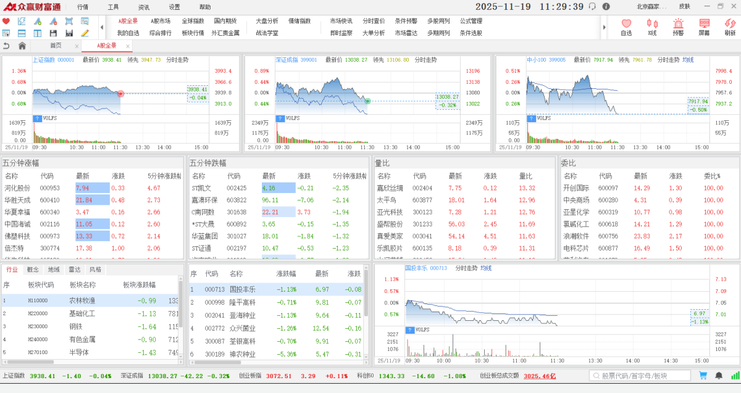
Task: Open the 预警 alarm alert icon
Action: click(x=678, y=27)
